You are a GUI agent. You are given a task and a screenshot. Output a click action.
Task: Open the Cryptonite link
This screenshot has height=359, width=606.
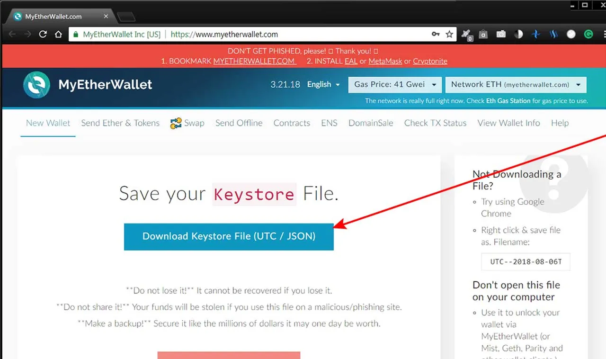pos(430,61)
